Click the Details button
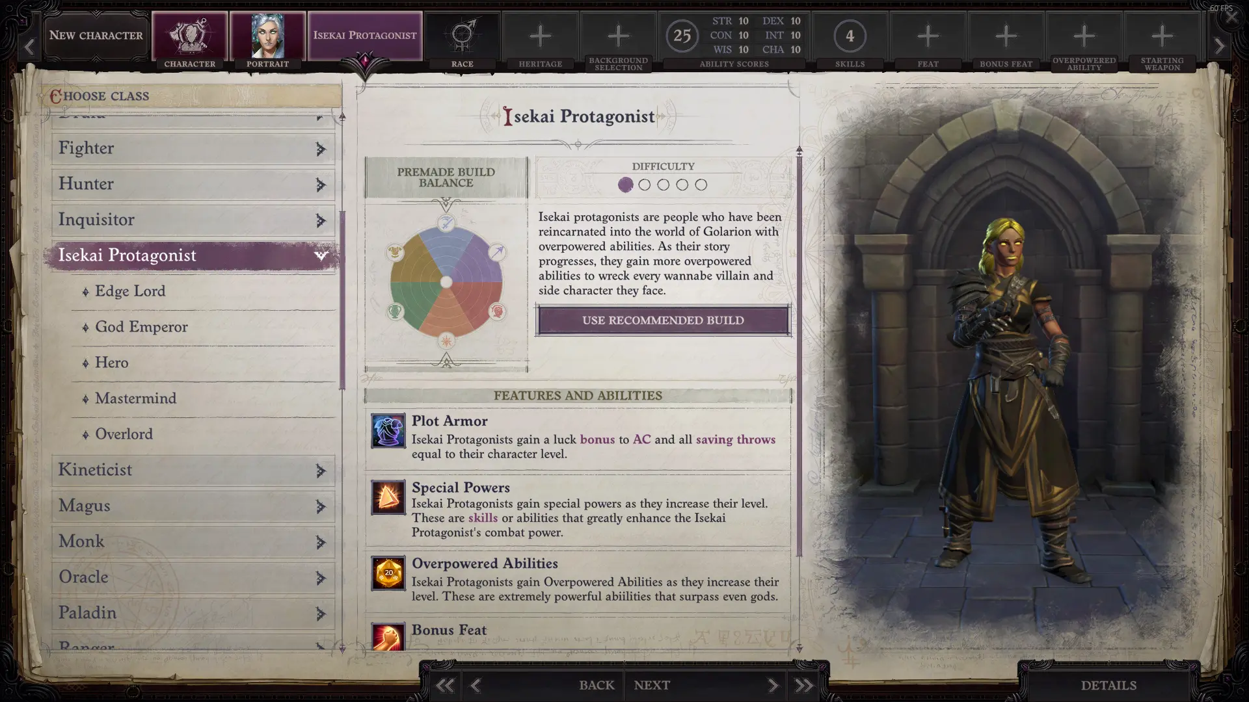The image size is (1249, 702). pos(1108,685)
